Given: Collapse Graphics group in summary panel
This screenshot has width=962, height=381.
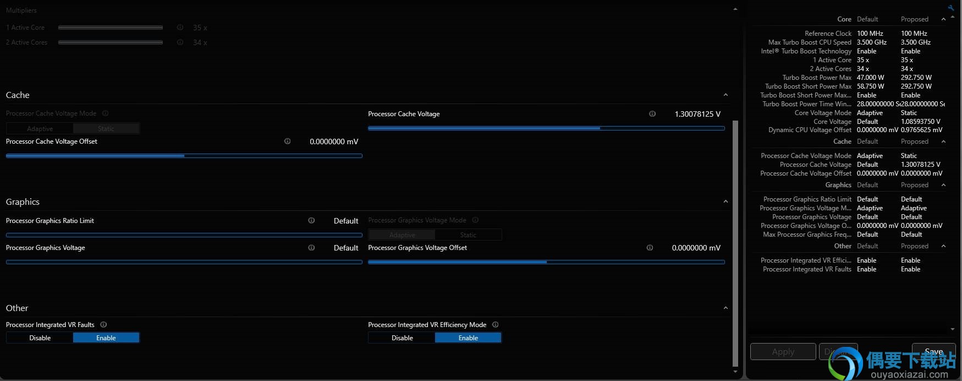Looking at the screenshot, I should click(x=943, y=185).
